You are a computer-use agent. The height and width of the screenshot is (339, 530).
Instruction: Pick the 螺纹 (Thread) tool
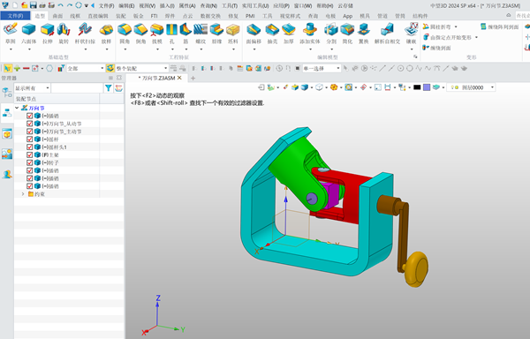201,34
